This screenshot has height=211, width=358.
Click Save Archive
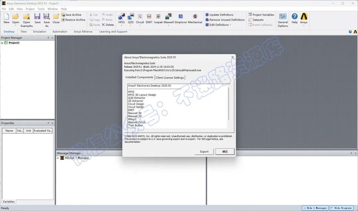71,15
